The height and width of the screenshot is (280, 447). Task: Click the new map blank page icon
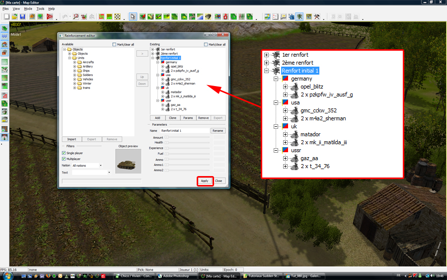click(x=6, y=16)
